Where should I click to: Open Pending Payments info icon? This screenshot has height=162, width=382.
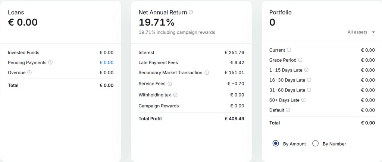pyautogui.click(x=50, y=62)
